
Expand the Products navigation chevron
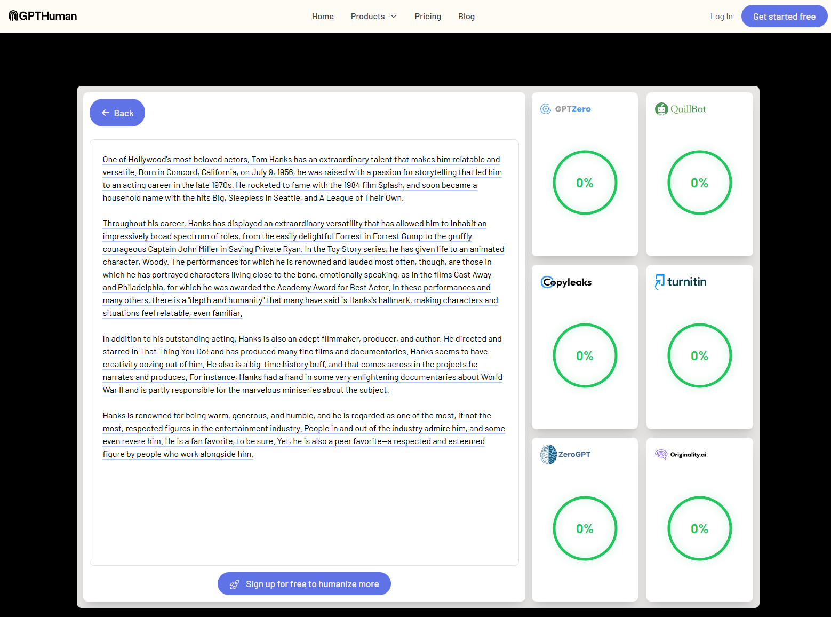[x=393, y=16]
